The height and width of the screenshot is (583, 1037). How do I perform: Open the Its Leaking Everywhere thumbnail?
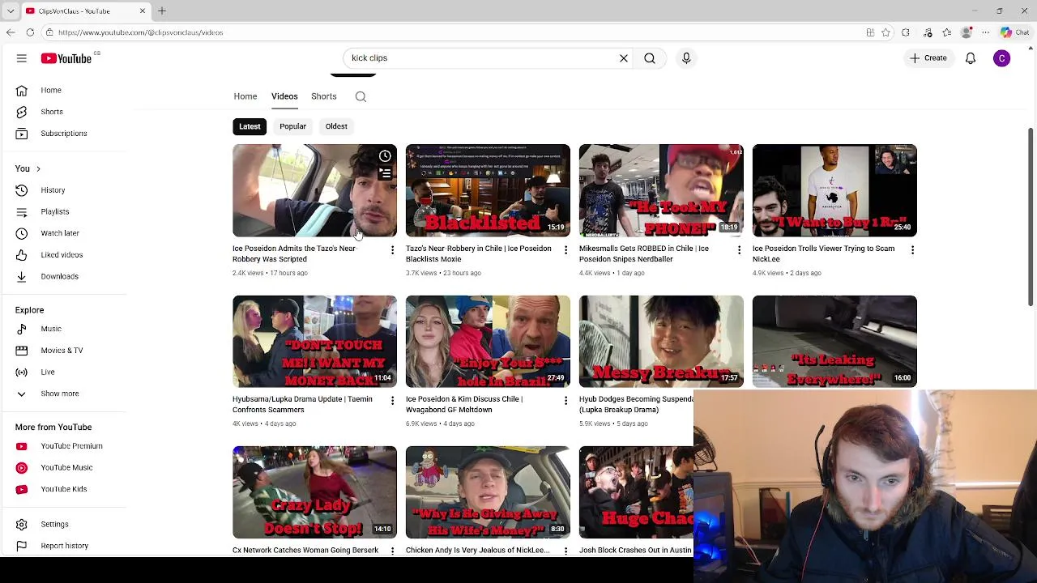(x=834, y=341)
